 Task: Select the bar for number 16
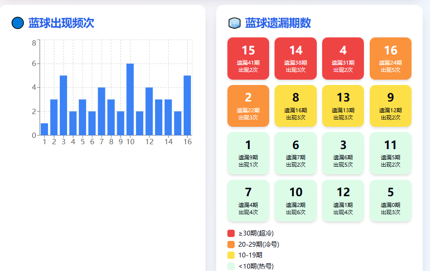(x=187, y=105)
